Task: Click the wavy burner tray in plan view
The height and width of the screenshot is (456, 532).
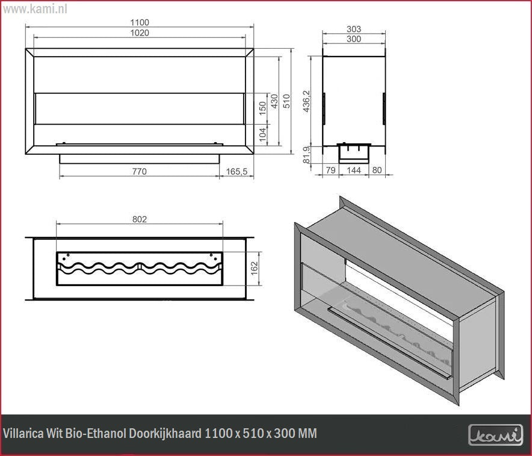Action: tap(139, 268)
